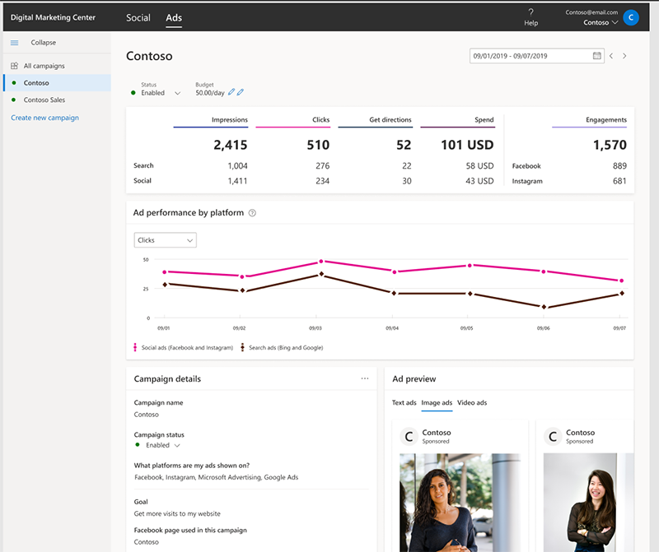Click the Collapse hamburger menu icon
The height and width of the screenshot is (552, 659).
[14, 43]
